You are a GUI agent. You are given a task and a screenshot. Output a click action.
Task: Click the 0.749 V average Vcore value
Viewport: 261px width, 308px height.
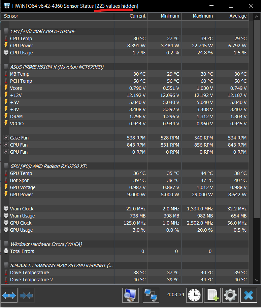coord(238,88)
